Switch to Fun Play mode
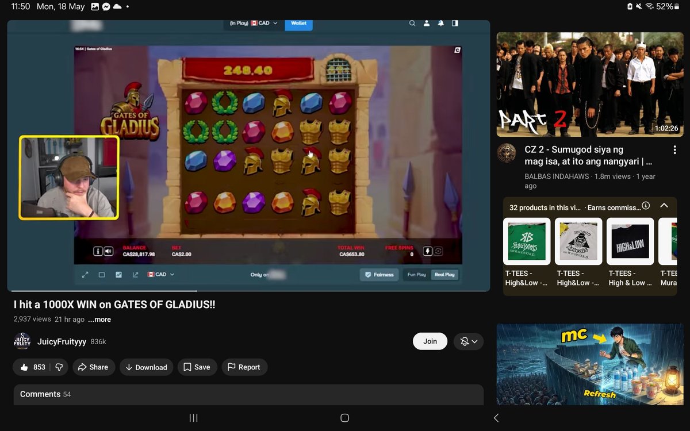Image resolution: width=690 pixels, height=431 pixels. (x=416, y=275)
